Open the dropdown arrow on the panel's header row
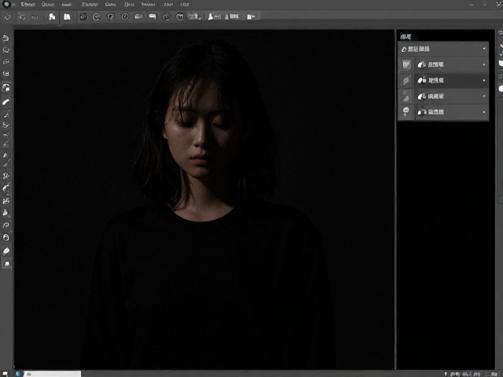Image resolution: width=503 pixels, height=377 pixels. 484,49
